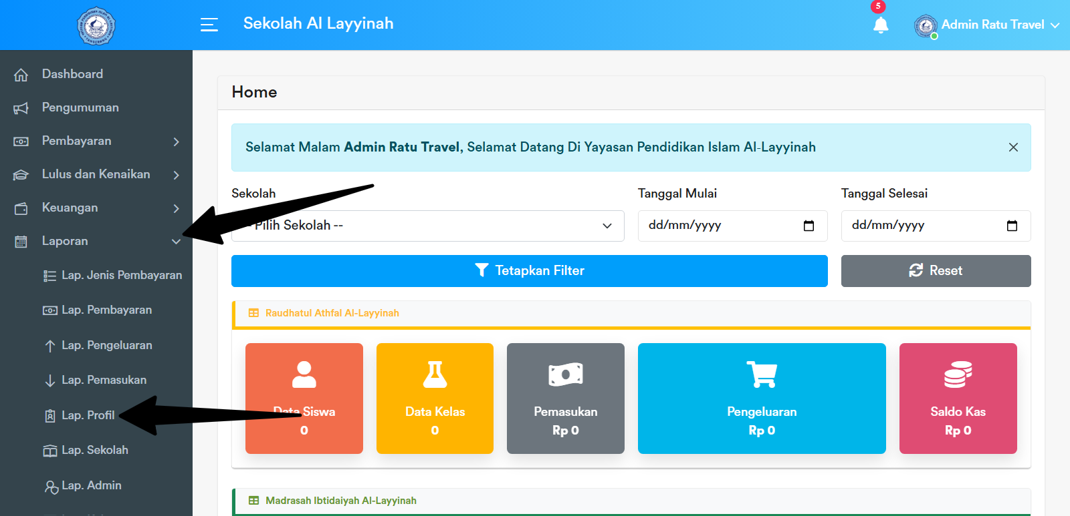Click the Keuangan wallet icon
The height and width of the screenshot is (516, 1070).
click(x=21, y=208)
